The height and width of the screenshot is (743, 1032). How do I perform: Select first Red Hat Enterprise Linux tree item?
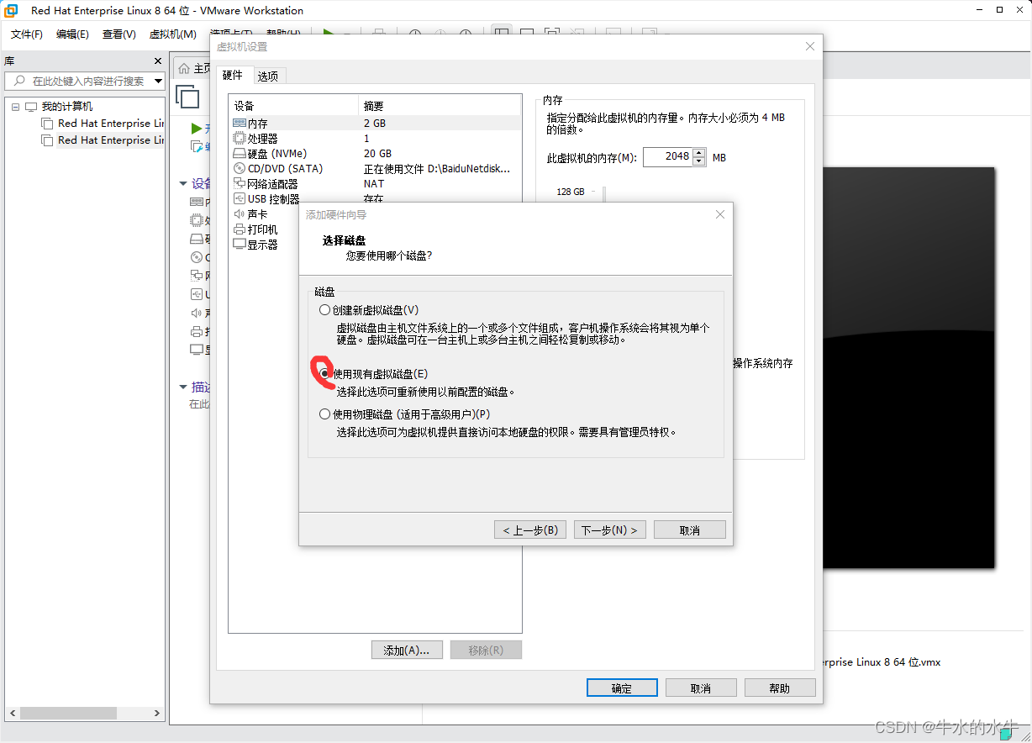click(103, 124)
